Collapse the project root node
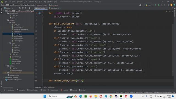The height and width of the screenshot is (99, 176). [4, 11]
